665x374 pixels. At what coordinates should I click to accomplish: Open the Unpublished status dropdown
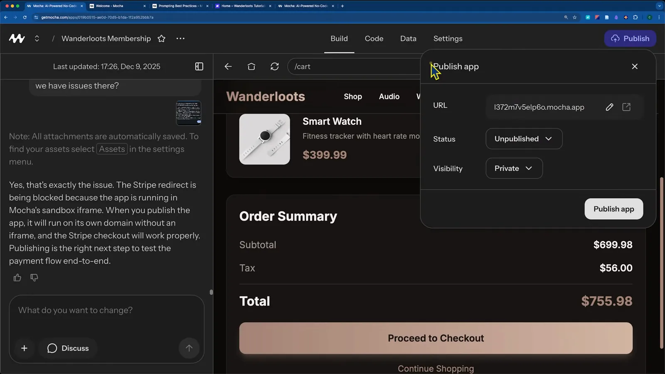coord(524,139)
